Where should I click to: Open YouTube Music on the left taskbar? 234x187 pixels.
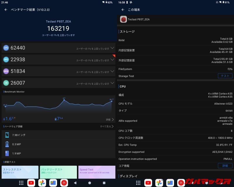(64, 183)
